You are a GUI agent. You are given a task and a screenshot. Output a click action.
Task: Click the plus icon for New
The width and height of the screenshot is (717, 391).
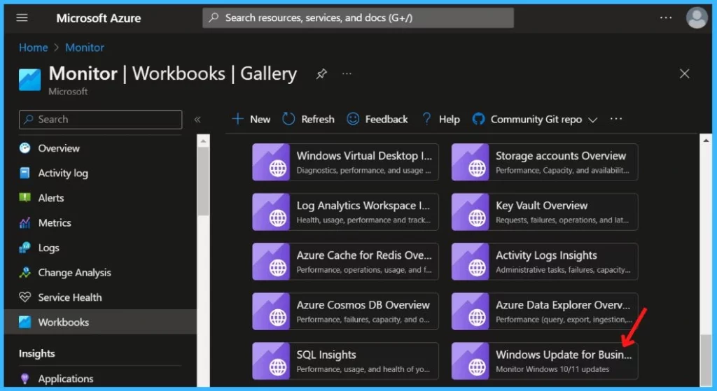coord(238,119)
